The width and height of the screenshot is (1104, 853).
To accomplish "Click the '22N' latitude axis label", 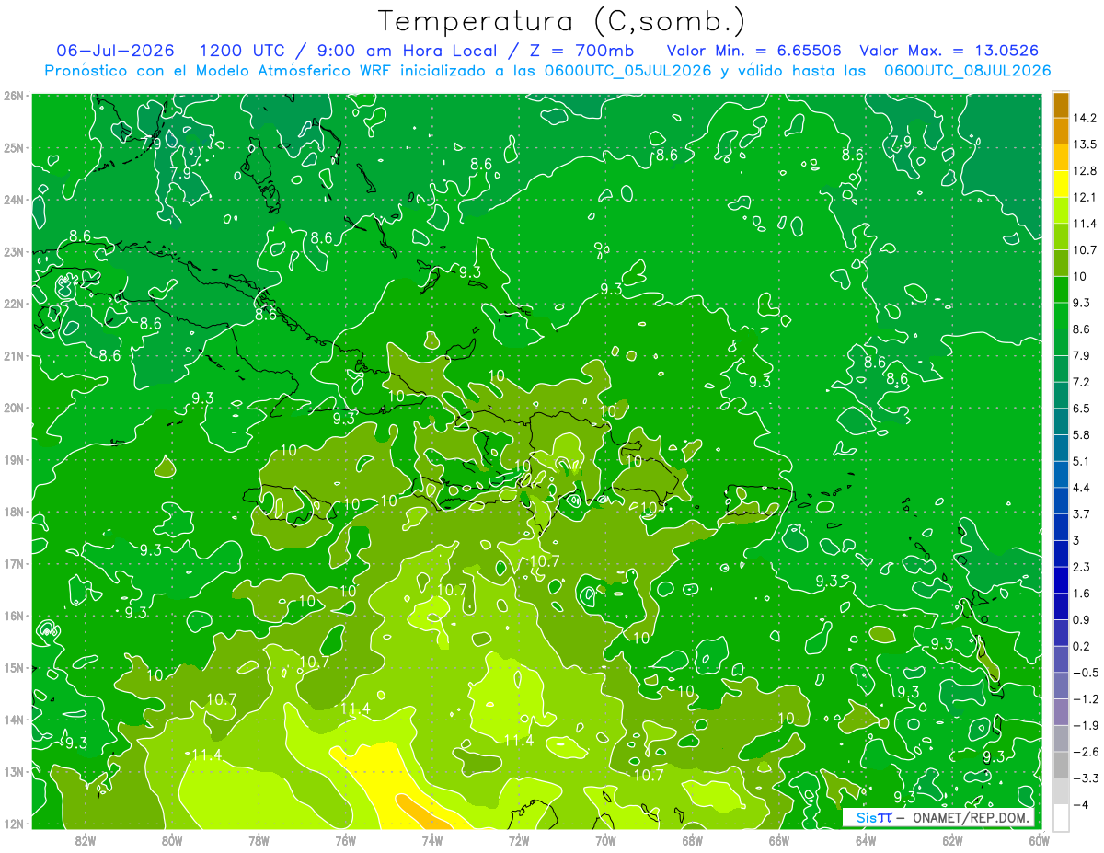I will click(13, 304).
